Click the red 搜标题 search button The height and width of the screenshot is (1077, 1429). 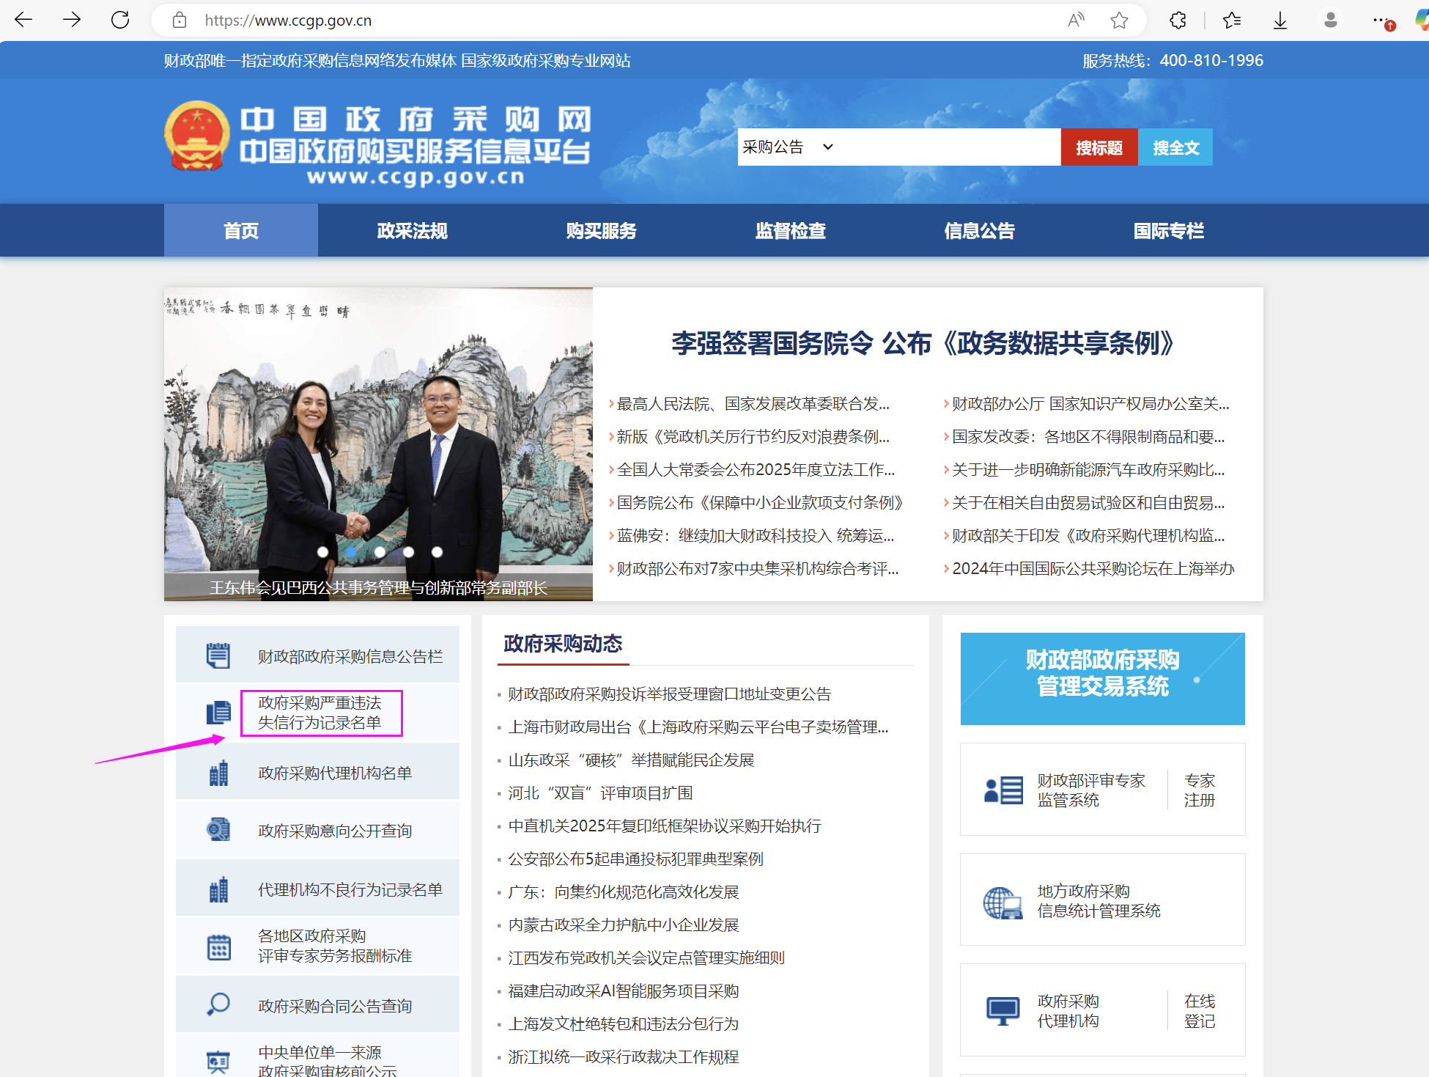1098,147
